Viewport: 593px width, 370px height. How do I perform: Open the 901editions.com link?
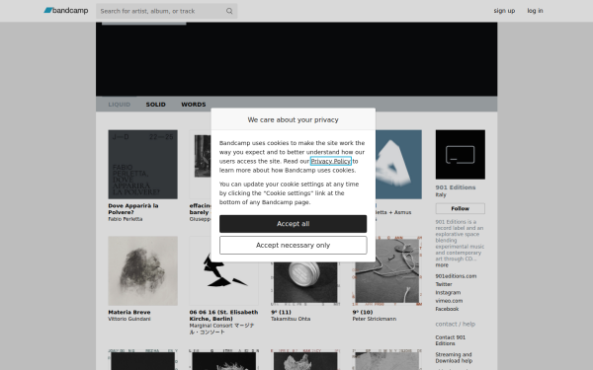coord(456,276)
